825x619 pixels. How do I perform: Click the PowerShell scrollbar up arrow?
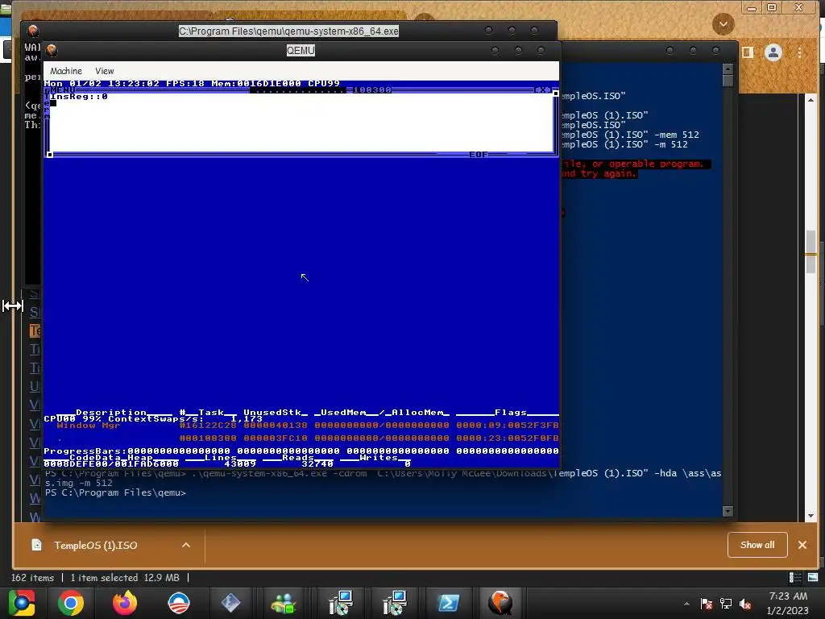click(x=728, y=69)
